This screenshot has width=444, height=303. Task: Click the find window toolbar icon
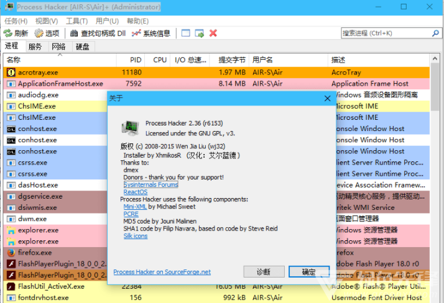[x=186, y=33]
